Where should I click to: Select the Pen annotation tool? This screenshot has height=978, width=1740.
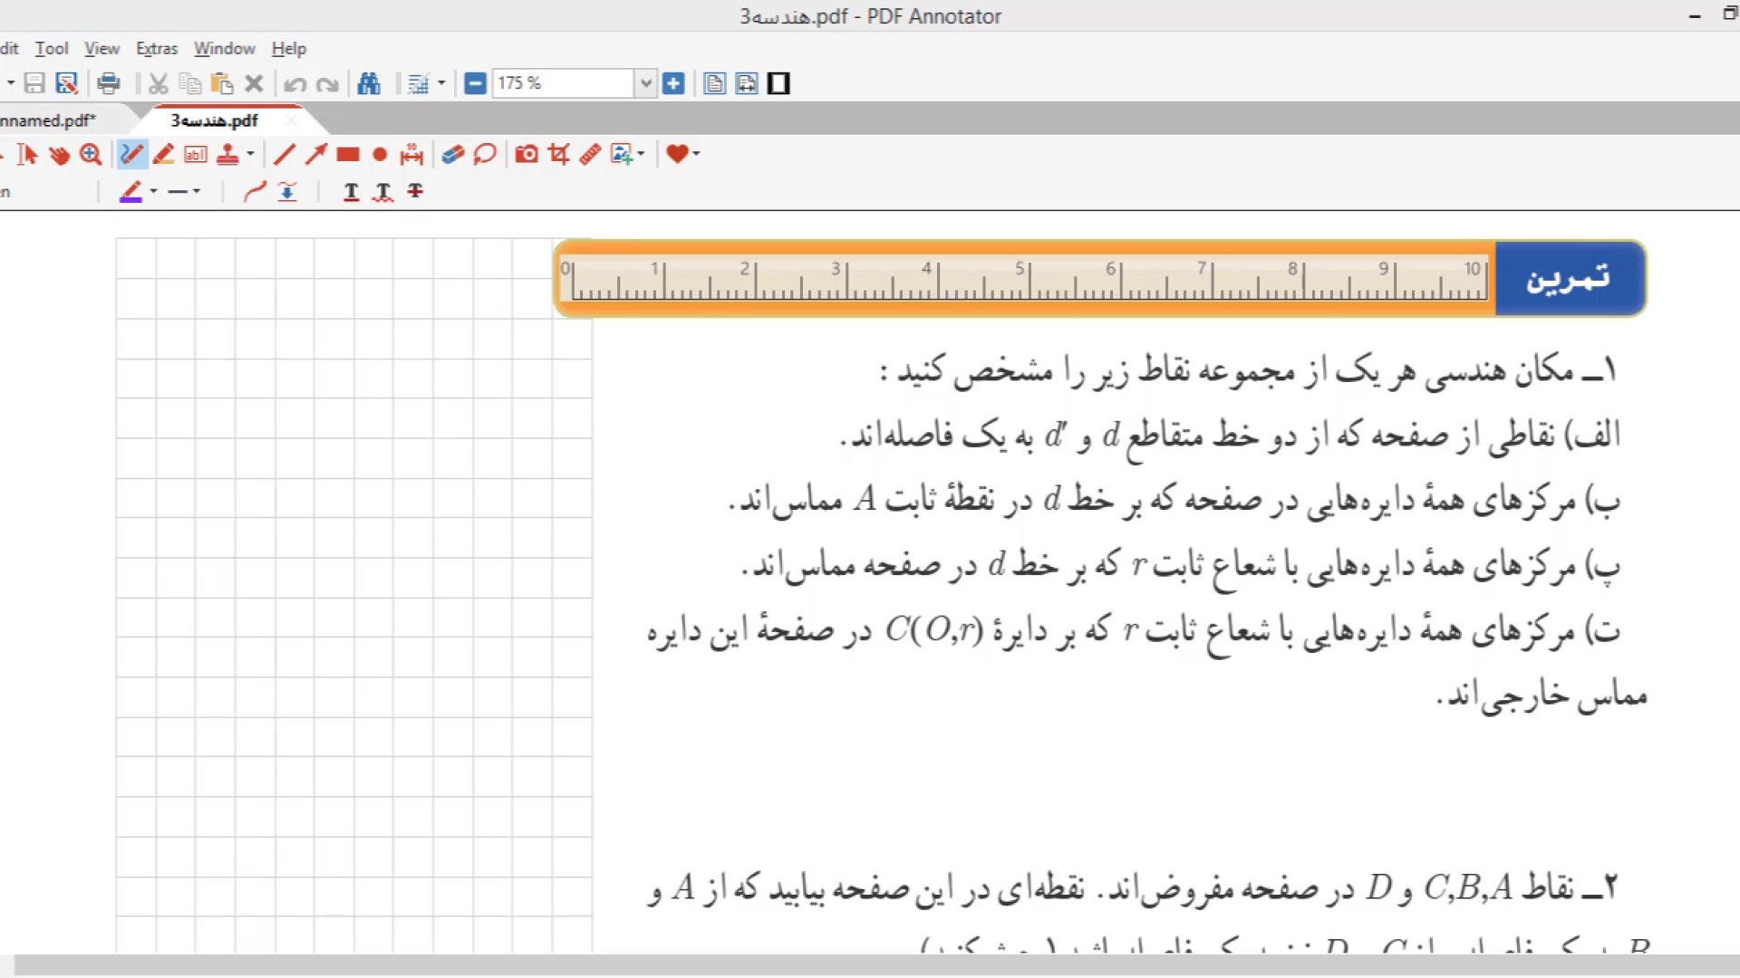(131, 155)
